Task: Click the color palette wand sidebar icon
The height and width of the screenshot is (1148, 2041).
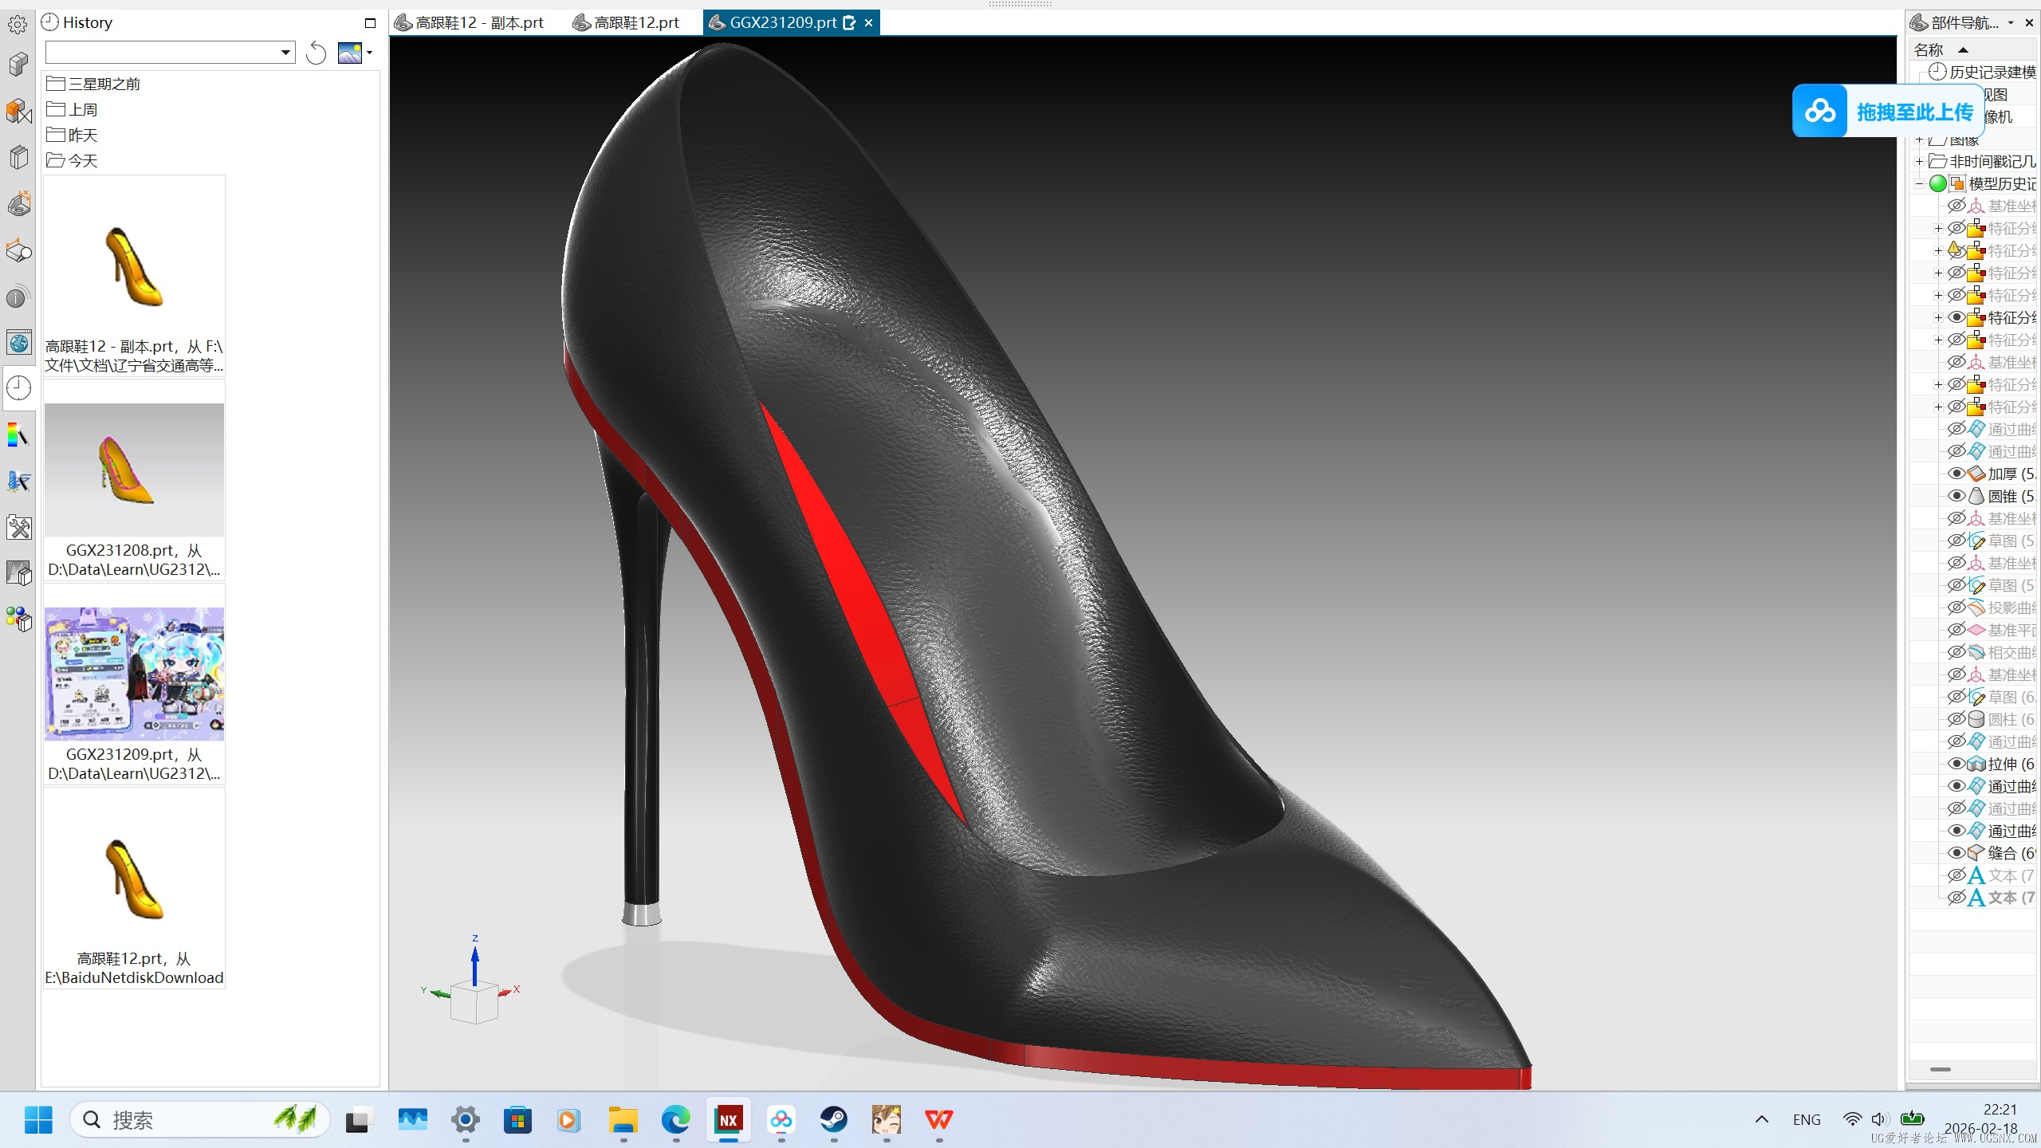Action: (x=18, y=435)
